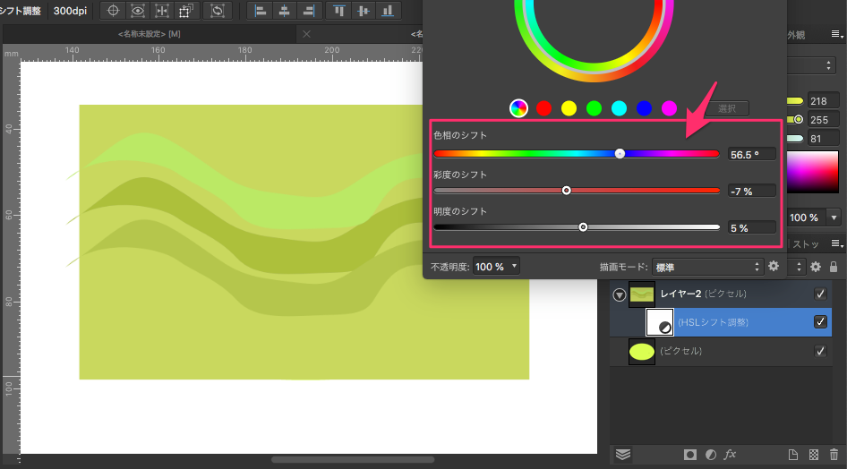Viewport: 847px width, 469px height.
Task: Click the 彩度のシフト value field
Action: pos(750,191)
